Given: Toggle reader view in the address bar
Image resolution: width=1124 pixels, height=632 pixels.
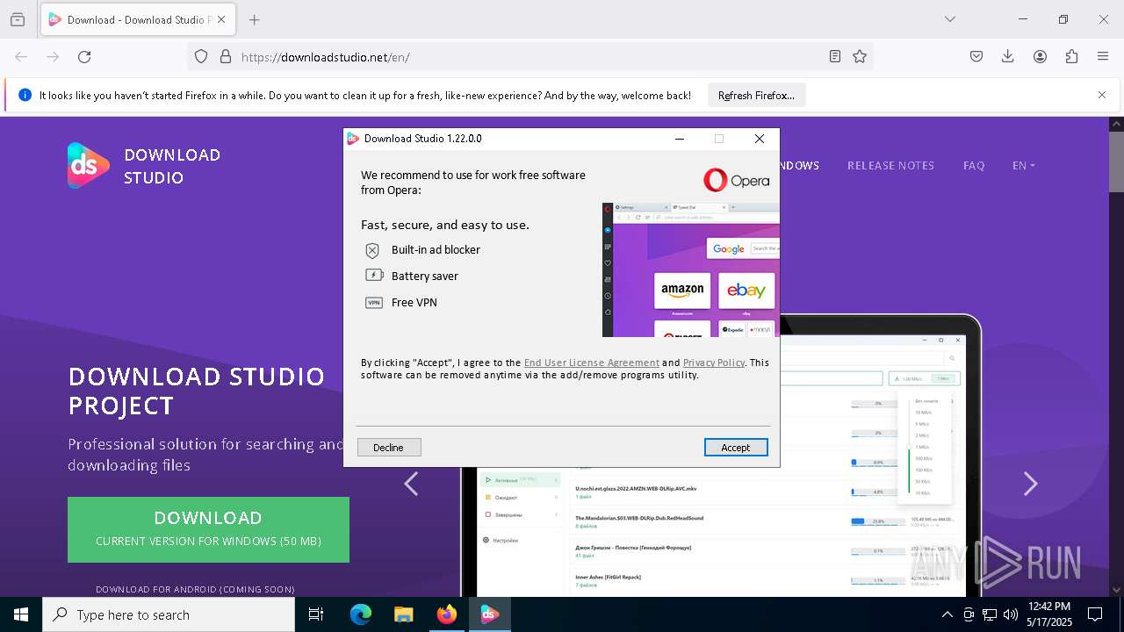Looking at the screenshot, I should coord(835,56).
